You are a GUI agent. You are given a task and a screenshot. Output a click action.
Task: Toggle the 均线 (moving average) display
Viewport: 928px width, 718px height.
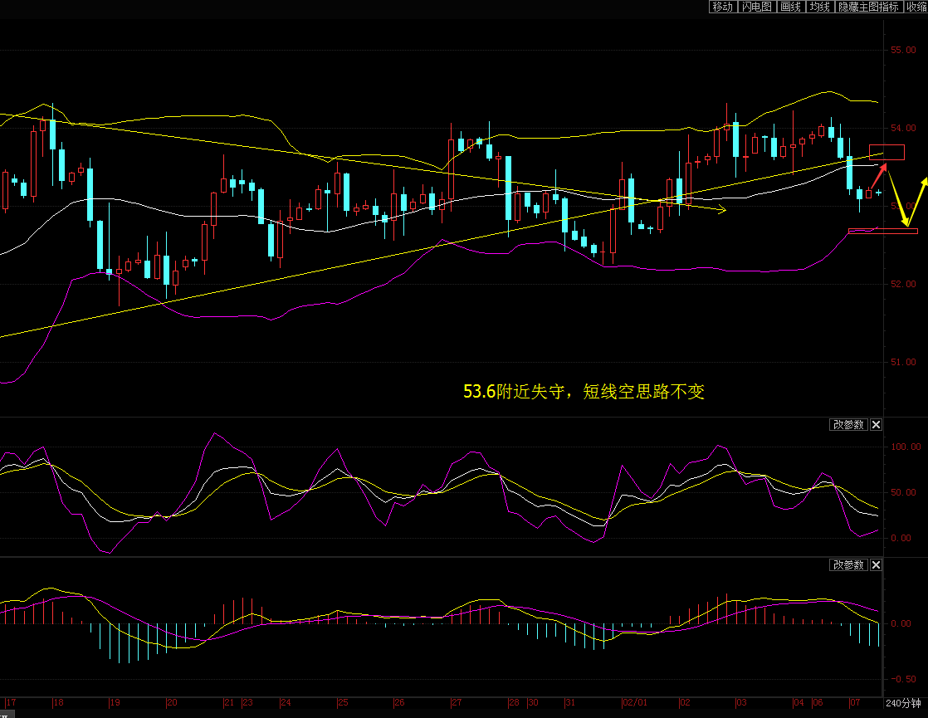point(820,7)
